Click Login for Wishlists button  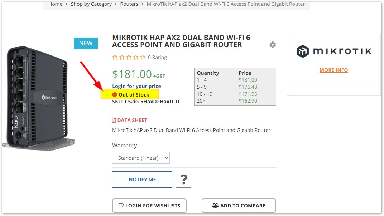pos(149,206)
